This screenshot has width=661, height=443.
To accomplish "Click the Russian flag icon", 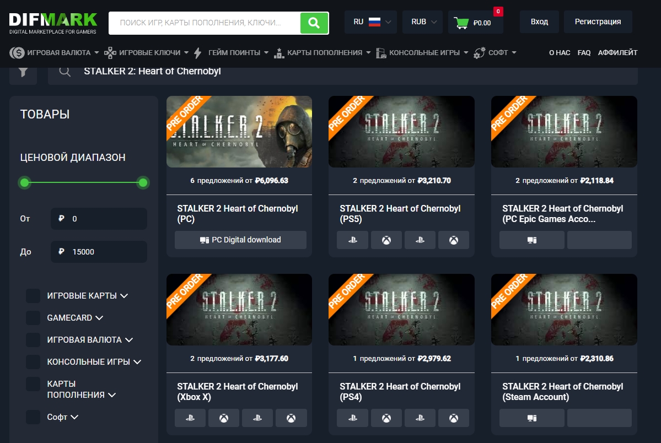I will (374, 22).
